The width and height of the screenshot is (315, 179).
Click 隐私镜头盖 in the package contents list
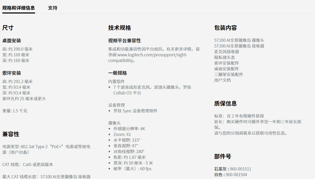(x=225, y=57)
